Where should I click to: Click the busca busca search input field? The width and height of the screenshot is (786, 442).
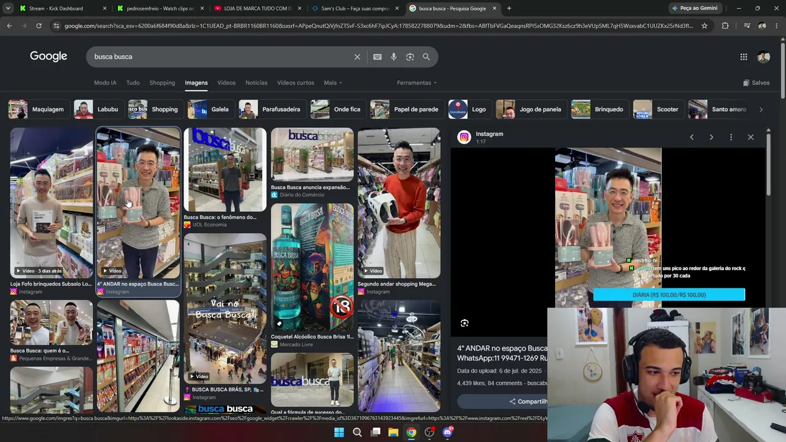221,56
